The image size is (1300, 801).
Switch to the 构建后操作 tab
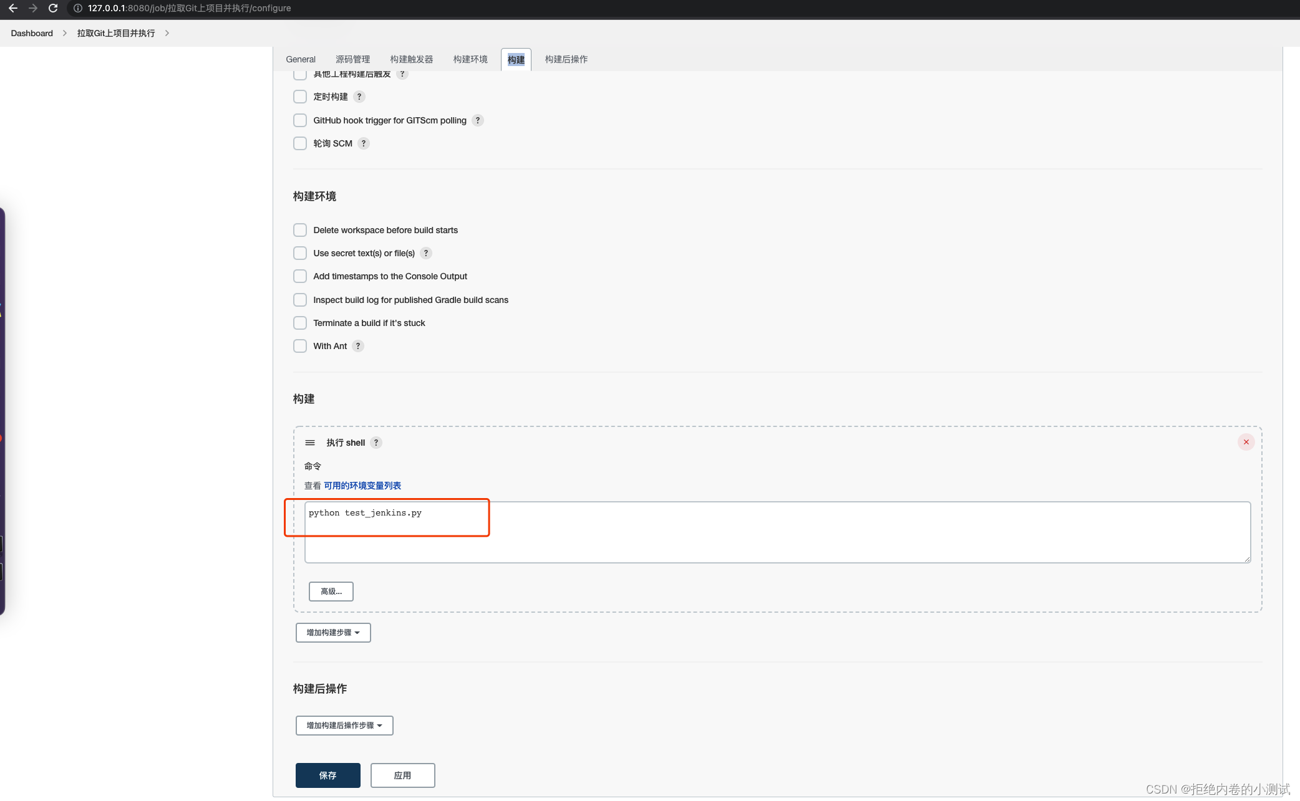pos(566,59)
